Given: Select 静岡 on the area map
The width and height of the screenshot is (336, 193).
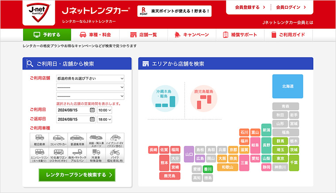Looking at the screenshot, I should (x=266, y=167).
